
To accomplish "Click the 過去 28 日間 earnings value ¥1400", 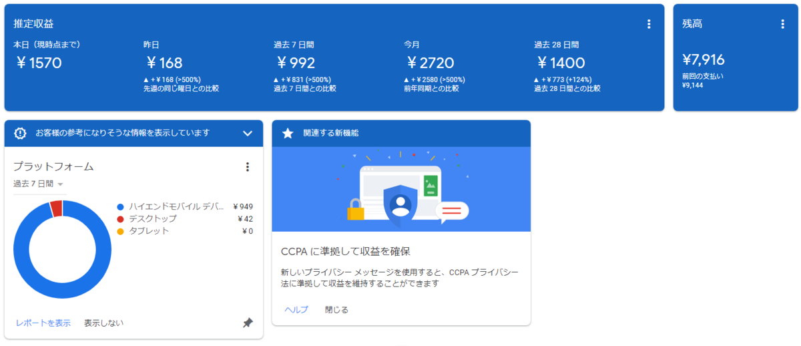I will [561, 63].
